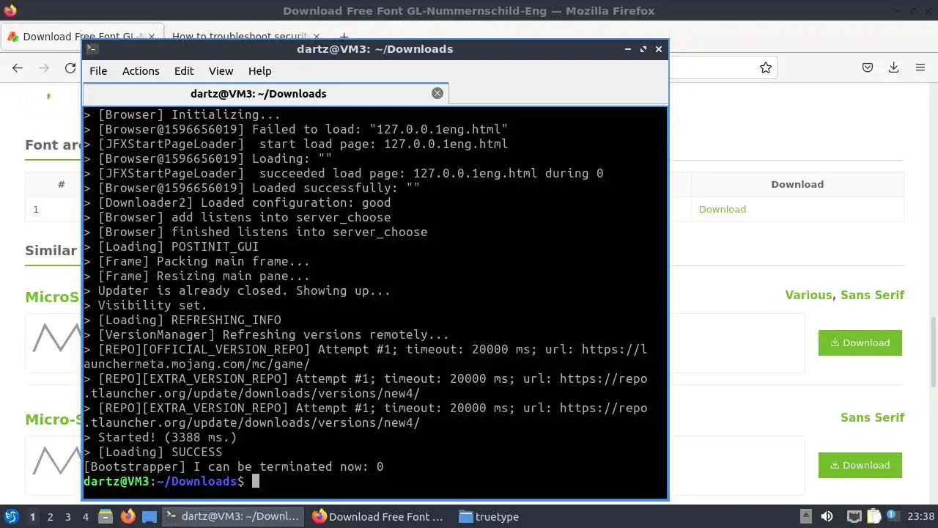
Task: Open Firefox downloads panel
Action: 894,67
